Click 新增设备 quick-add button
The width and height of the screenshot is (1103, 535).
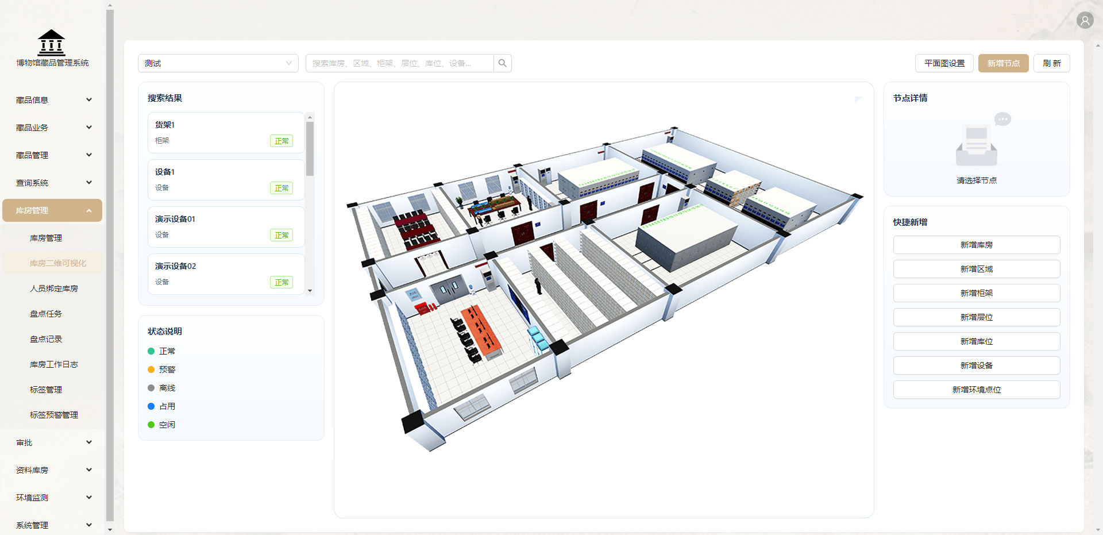[x=977, y=365]
